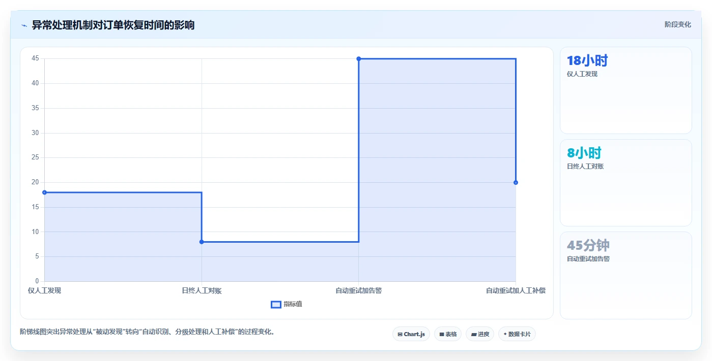This screenshot has width=712, height=361.
Task: Select the 数据卡片 tag
Action: coord(517,334)
